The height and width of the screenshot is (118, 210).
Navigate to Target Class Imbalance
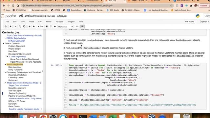coord(19,85)
